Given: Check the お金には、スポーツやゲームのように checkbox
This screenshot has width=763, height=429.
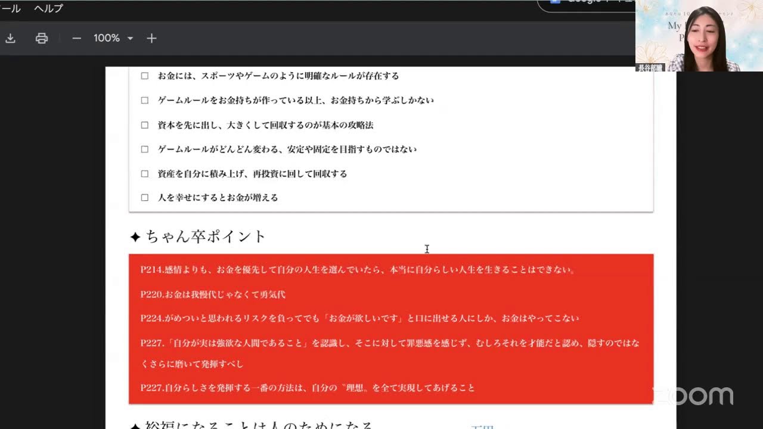Looking at the screenshot, I should 144,76.
